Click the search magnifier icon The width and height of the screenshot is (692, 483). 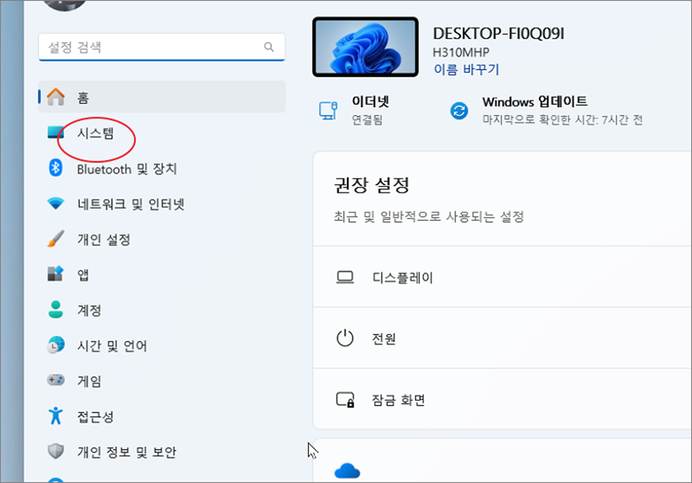[269, 47]
